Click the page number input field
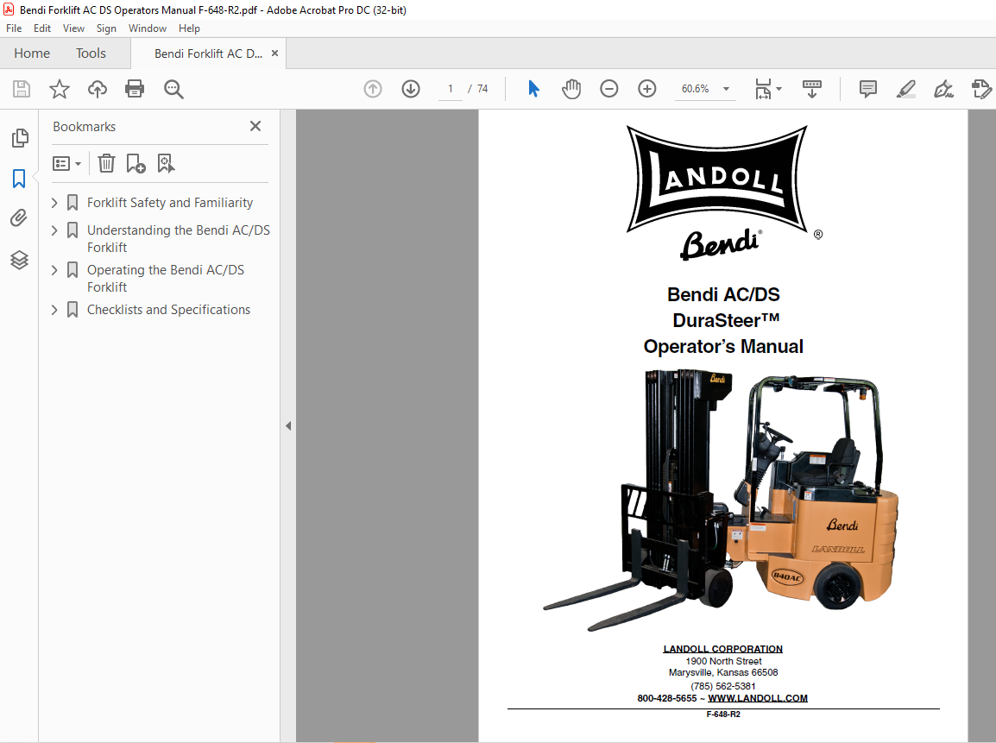 point(451,89)
